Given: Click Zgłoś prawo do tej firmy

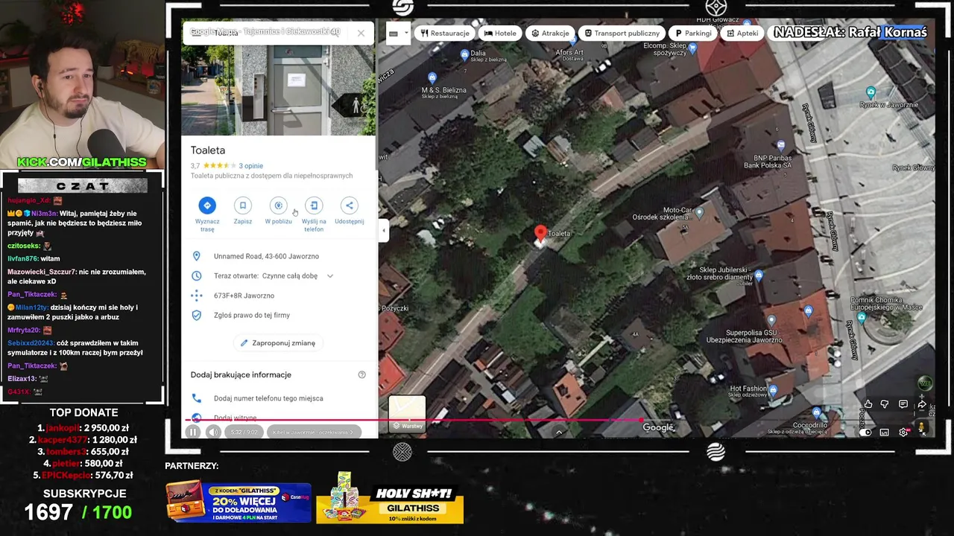Looking at the screenshot, I should pos(252,315).
